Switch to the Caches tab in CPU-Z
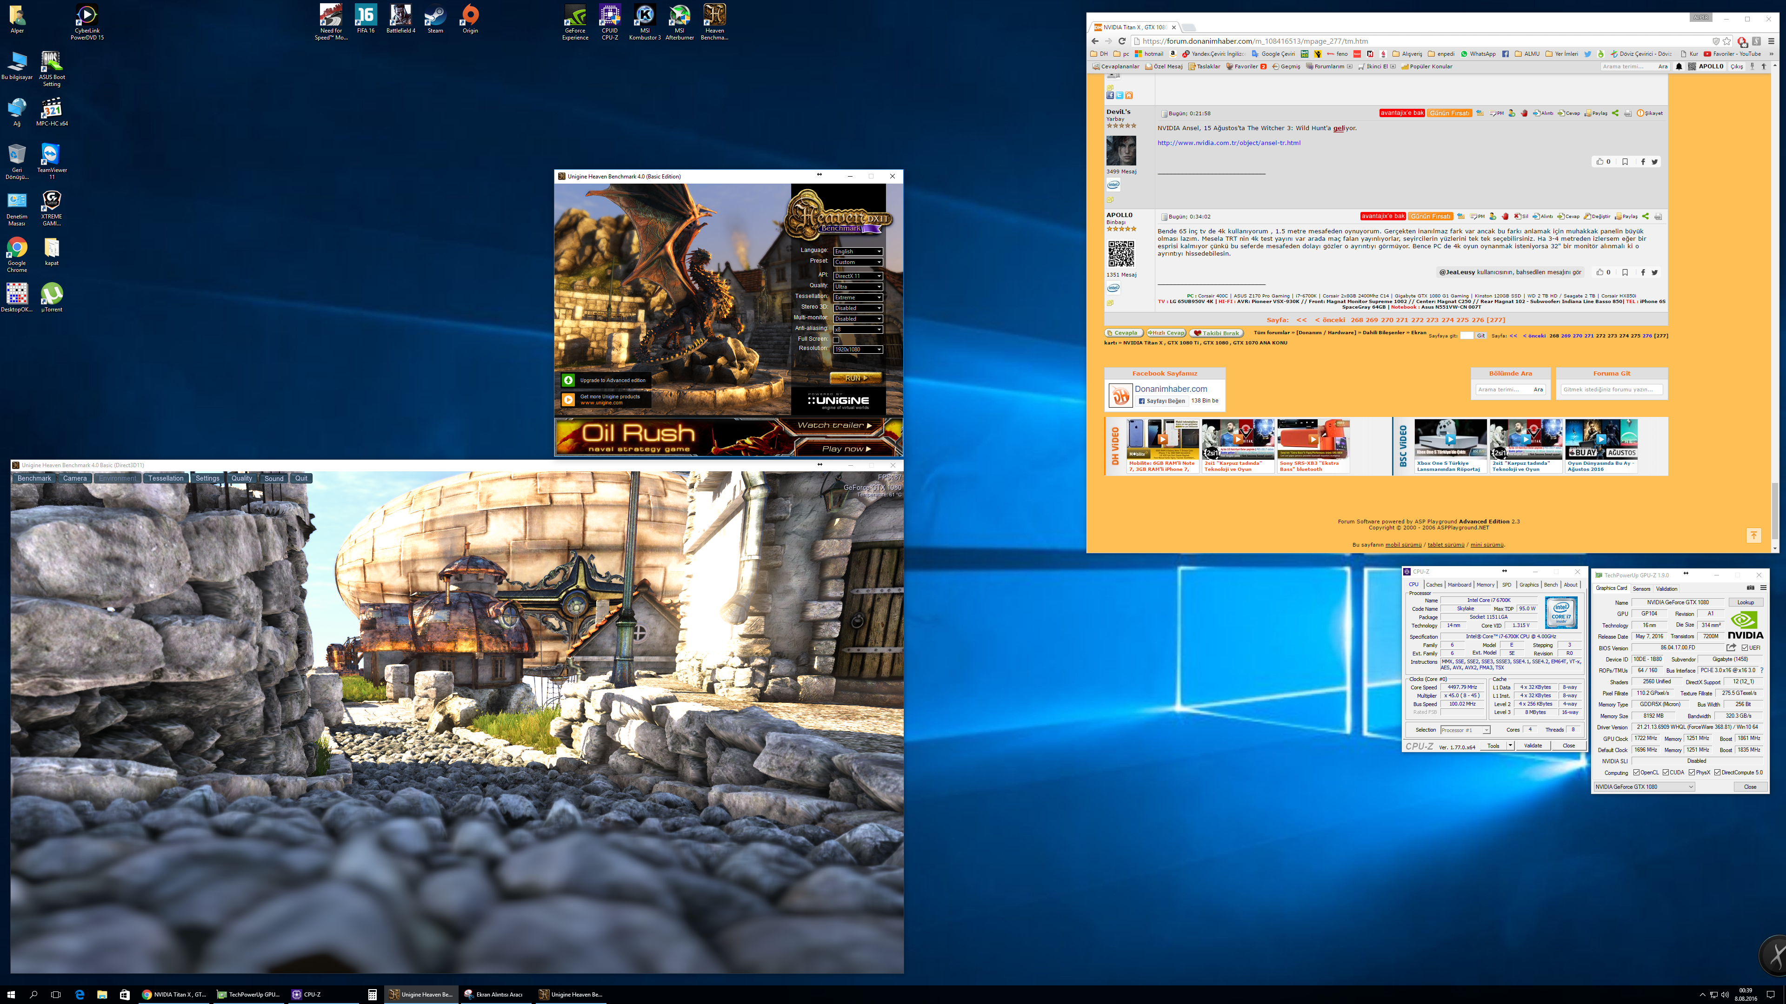1786x1004 pixels. (1434, 584)
